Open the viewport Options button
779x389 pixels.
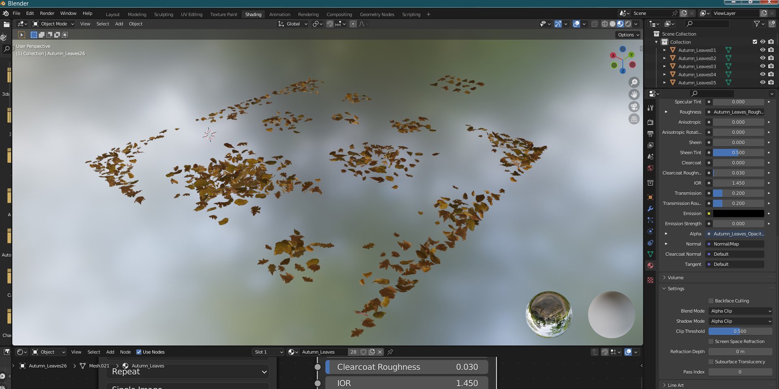(x=628, y=35)
